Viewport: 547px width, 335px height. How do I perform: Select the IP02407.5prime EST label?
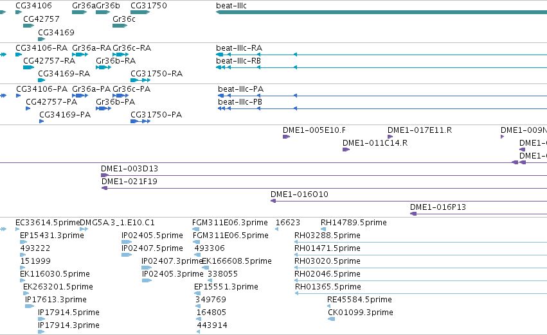click(152, 248)
